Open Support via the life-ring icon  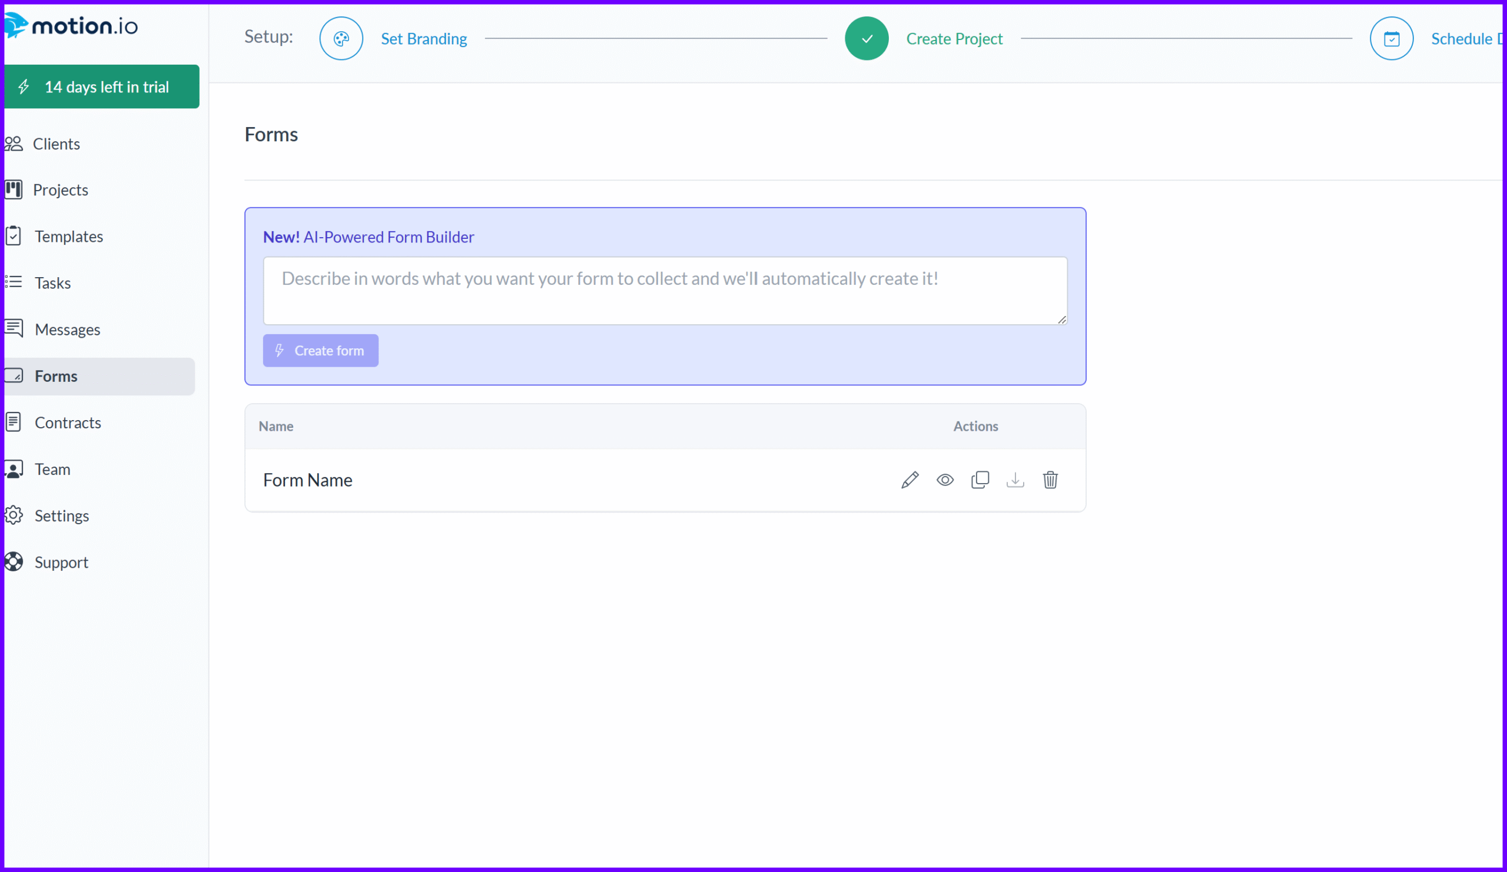coord(14,562)
